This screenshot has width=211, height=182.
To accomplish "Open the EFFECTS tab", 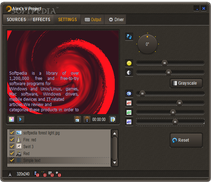I will pyautogui.click(x=42, y=20).
